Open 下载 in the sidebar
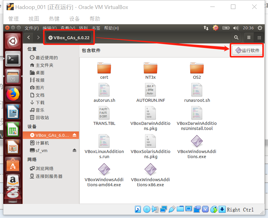 coord(37,102)
